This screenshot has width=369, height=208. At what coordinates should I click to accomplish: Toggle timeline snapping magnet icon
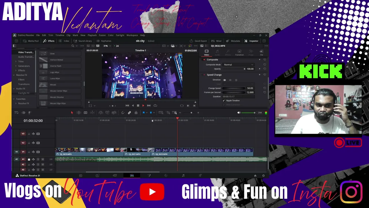click(123, 113)
